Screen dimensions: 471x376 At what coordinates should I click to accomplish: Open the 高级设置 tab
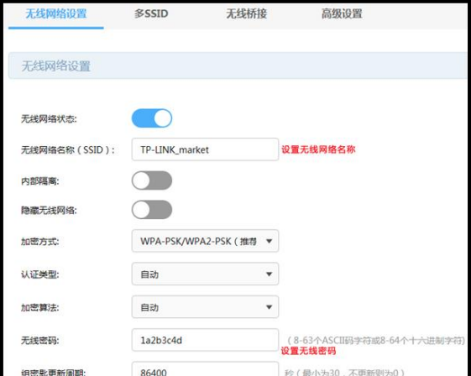[342, 13]
